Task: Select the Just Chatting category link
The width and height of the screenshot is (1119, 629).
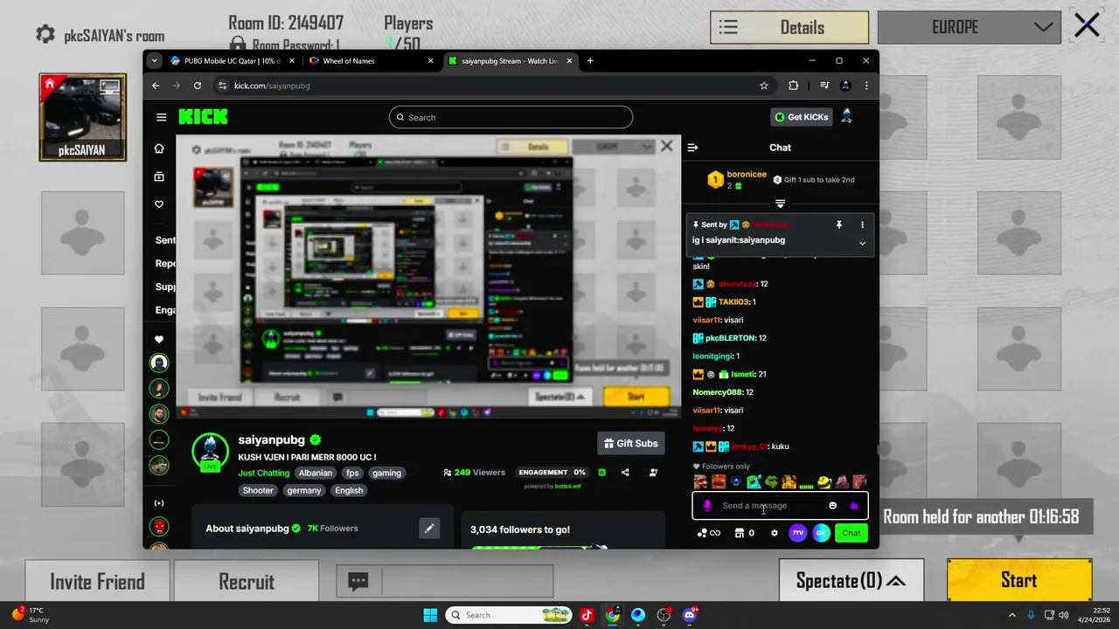Action: pyautogui.click(x=264, y=473)
